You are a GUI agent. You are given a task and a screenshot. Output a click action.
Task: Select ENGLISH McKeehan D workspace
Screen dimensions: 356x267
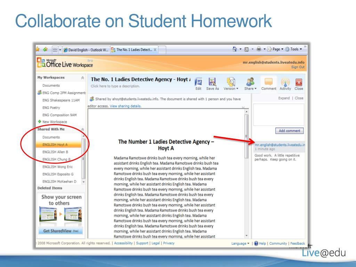tap(59, 181)
